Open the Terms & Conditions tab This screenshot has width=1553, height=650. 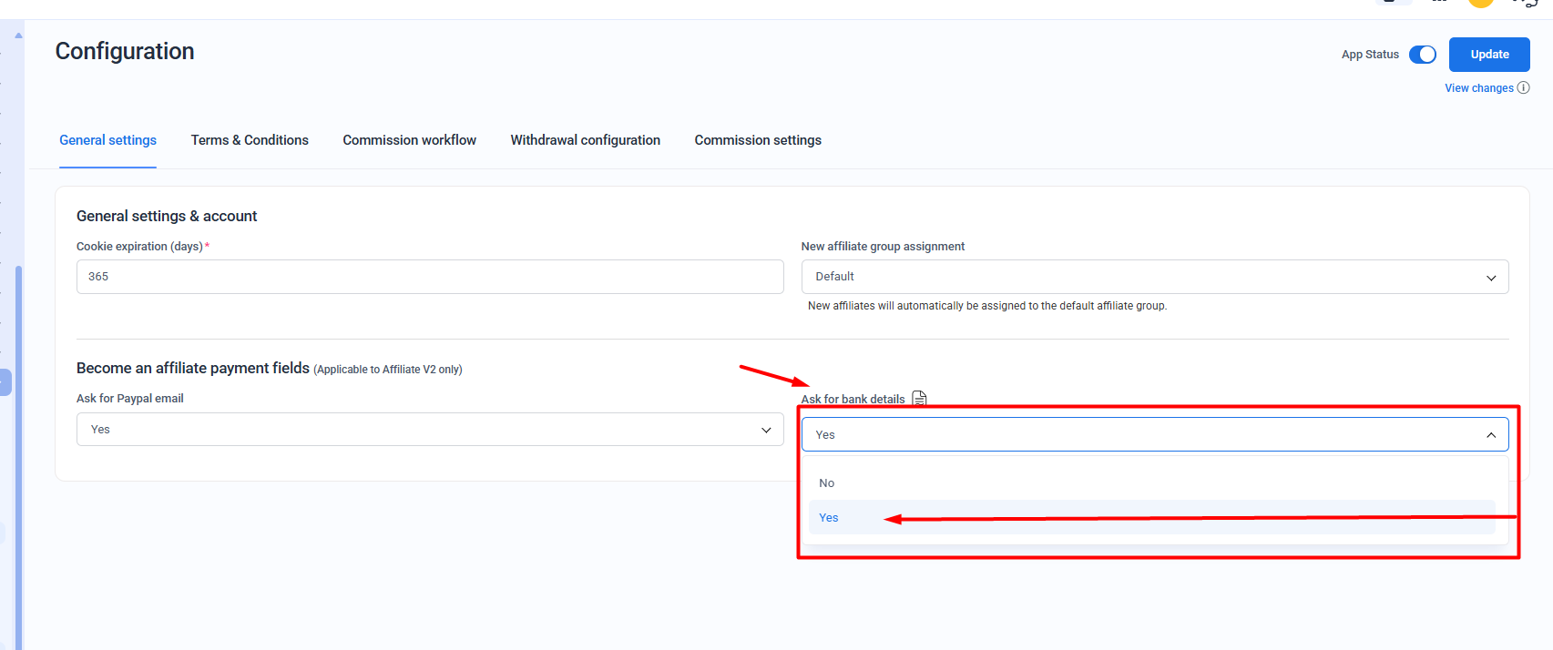click(x=250, y=140)
